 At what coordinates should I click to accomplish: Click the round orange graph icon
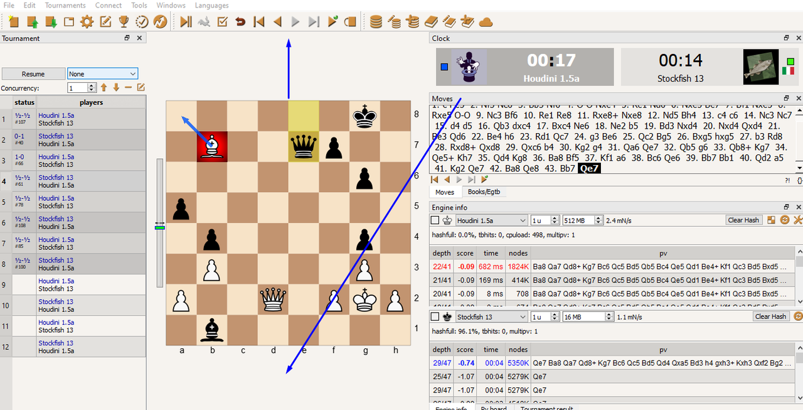click(160, 21)
